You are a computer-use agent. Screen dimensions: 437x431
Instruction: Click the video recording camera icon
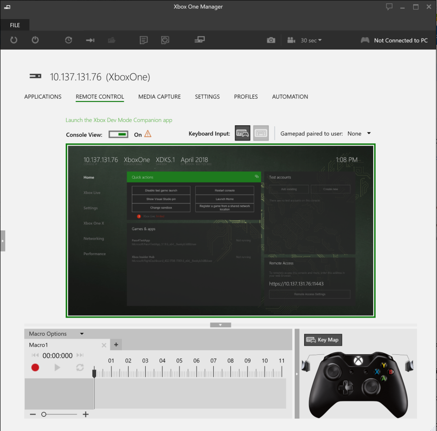291,40
